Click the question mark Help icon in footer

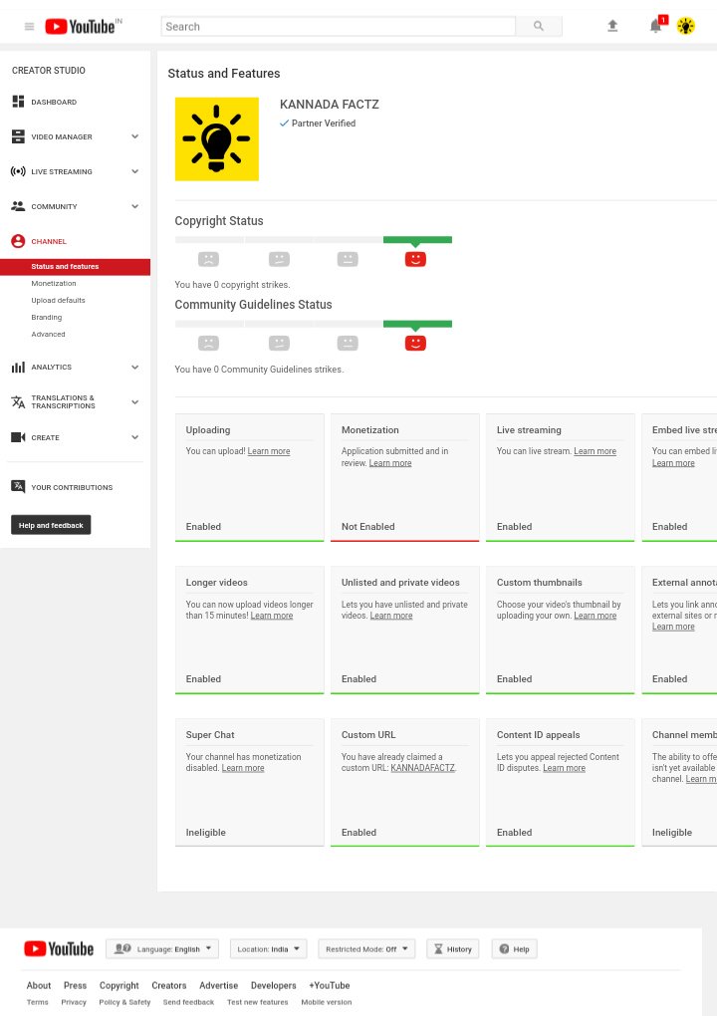tap(504, 949)
